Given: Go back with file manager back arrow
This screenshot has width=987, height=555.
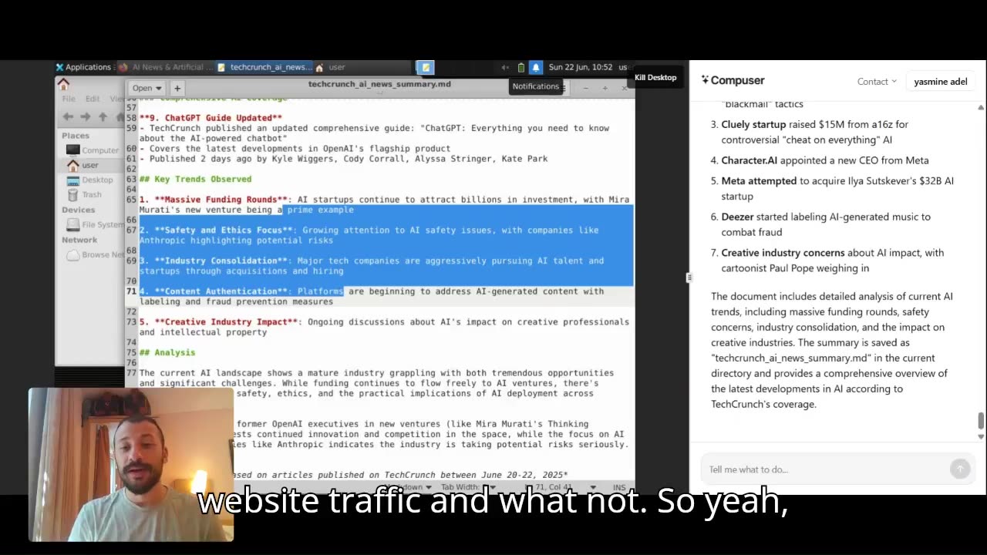Looking at the screenshot, I should coord(68,117).
